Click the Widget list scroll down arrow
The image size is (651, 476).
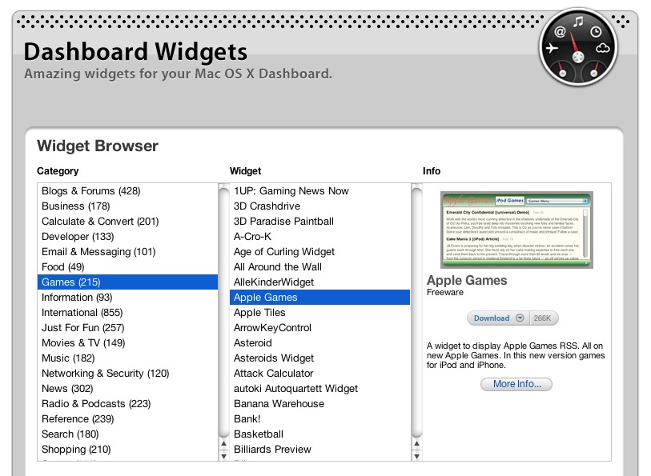[x=417, y=456]
